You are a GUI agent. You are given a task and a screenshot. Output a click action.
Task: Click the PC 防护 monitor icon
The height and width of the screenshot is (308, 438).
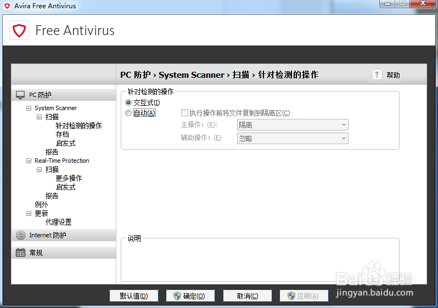pyautogui.click(x=20, y=95)
